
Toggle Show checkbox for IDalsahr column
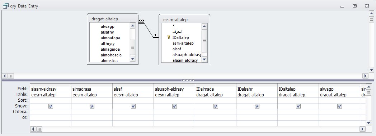pyautogui.click(x=257, y=106)
